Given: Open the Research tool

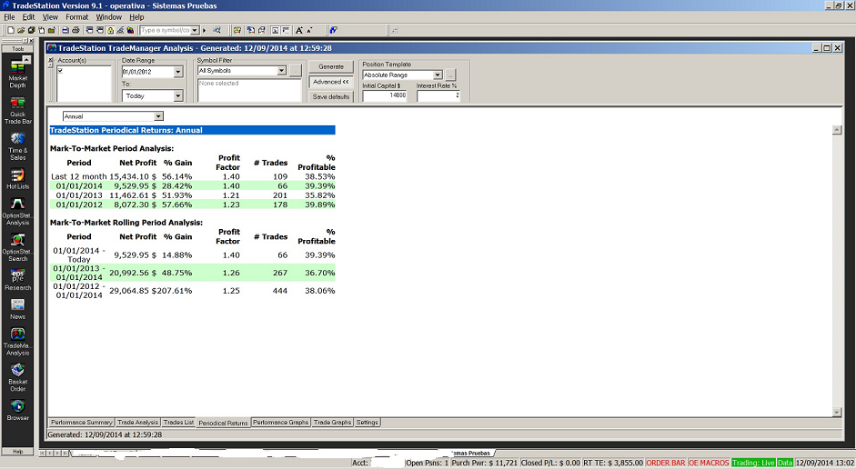Looking at the screenshot, I should coord(17,280).
